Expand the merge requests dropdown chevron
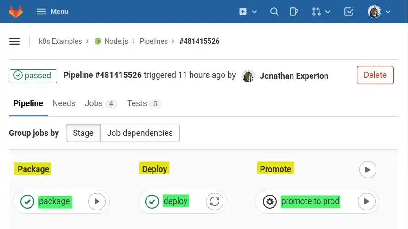 click(328, 12)
